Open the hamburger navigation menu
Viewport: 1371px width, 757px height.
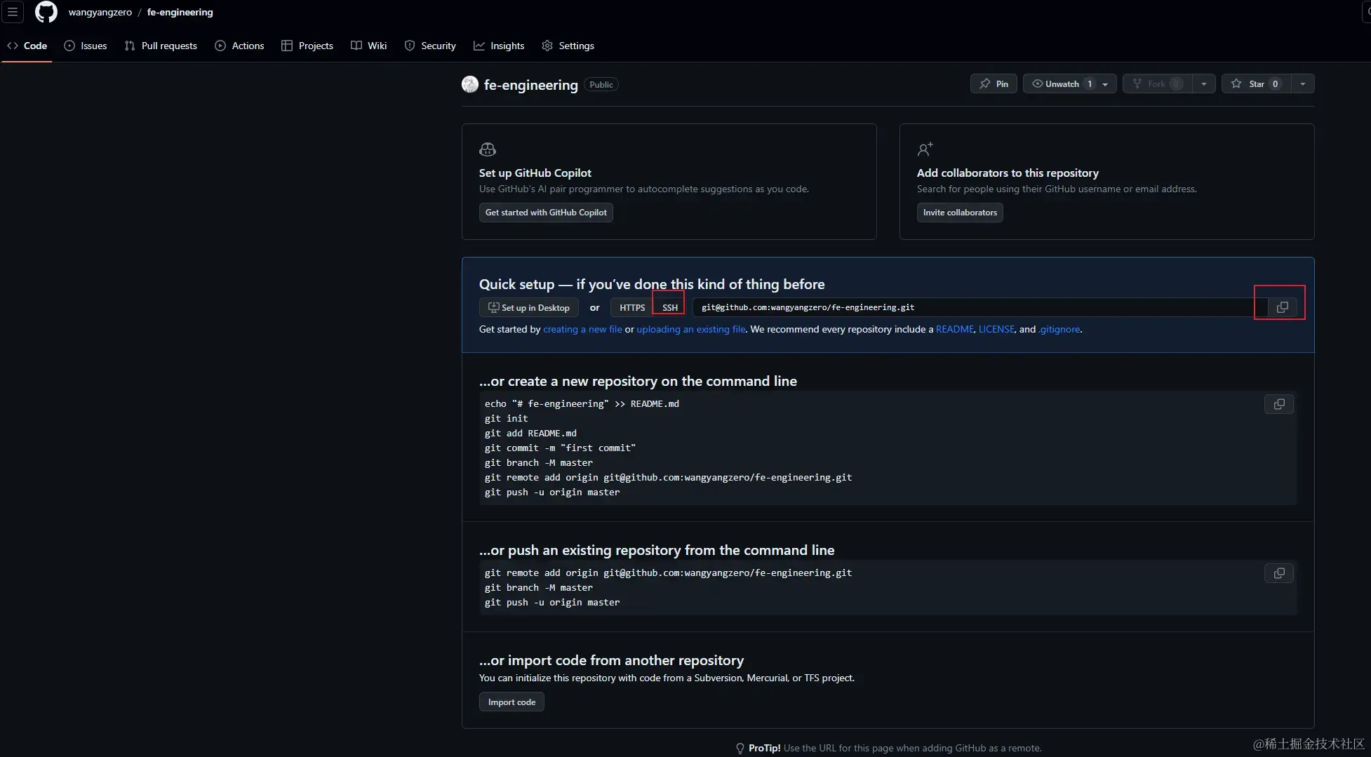[13, 12]
